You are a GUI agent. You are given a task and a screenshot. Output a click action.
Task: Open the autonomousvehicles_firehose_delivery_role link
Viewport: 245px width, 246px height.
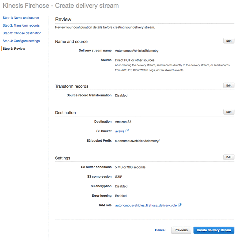coord(146,206)
